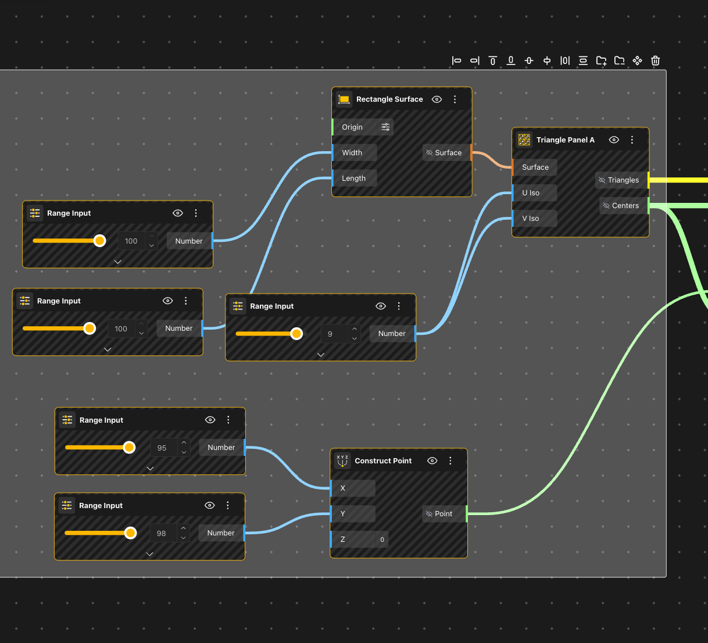Align selected nodes to bottom
Image resolution: width=708 pixels, height=643 pixels.
point(511,60)
